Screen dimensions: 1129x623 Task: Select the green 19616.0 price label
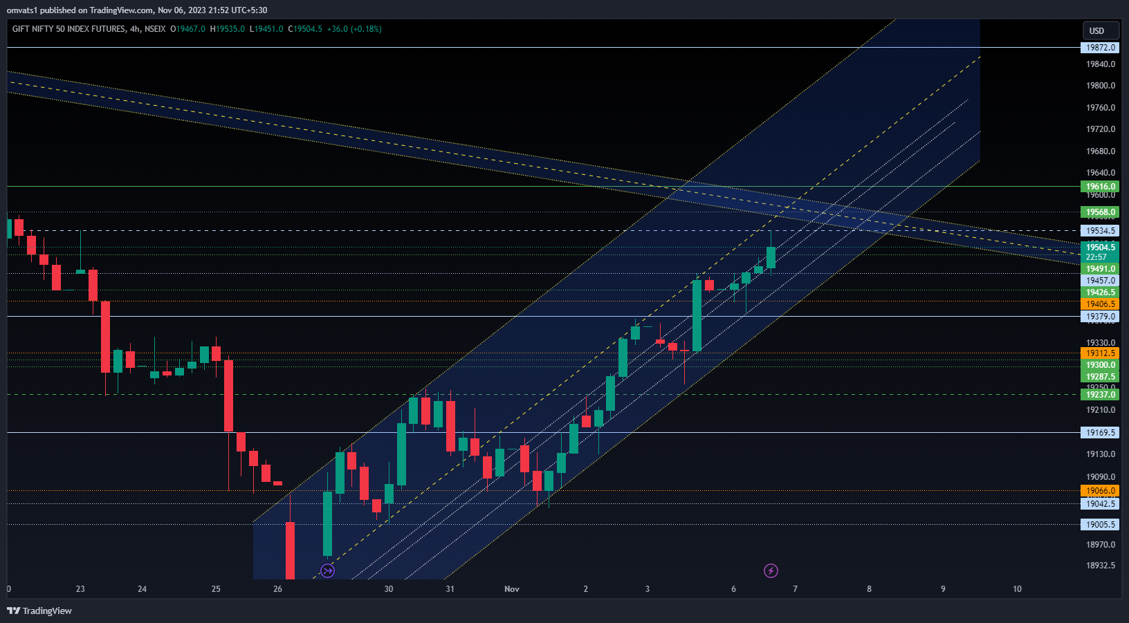pos(1100,187)
